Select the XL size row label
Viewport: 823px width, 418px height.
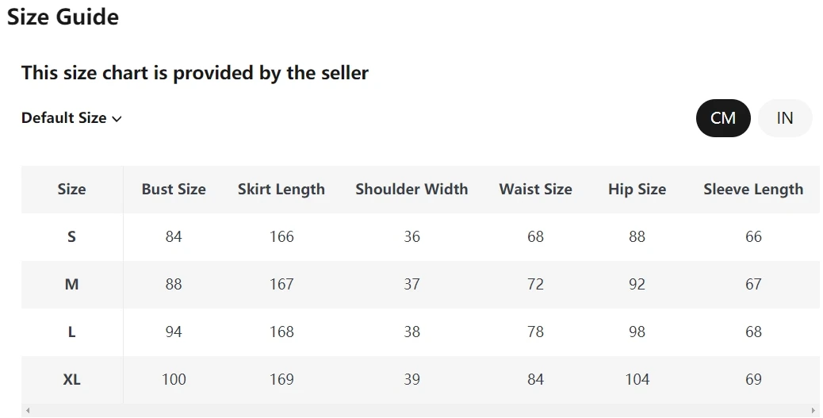click(x=72, y=380)
